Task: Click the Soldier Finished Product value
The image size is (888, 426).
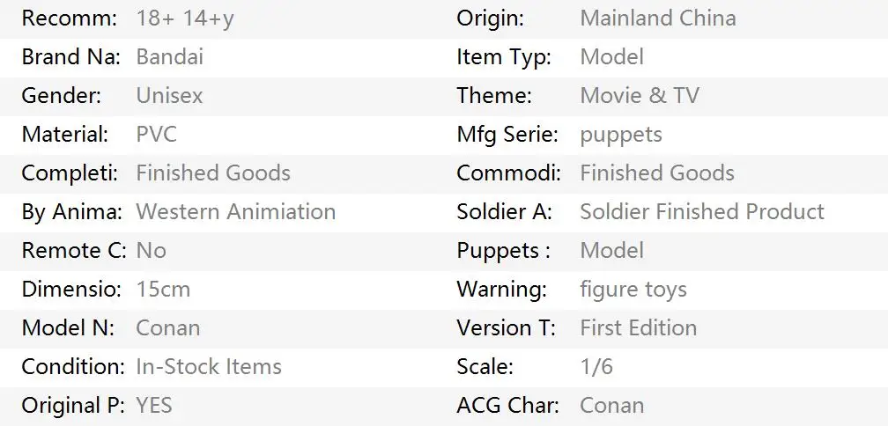Action: click(702, 211)
